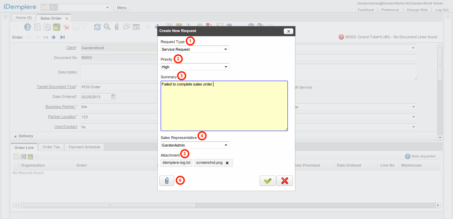Screen dimensions: 453x219
Task: Open the Sales Representative dropdown
Action: [x=195, y=145]
